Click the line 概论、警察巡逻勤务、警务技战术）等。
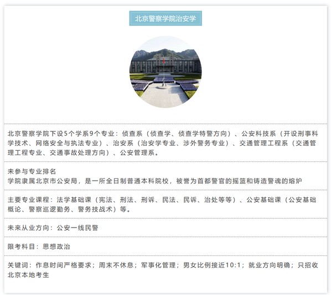 click(x=69, y=209)
